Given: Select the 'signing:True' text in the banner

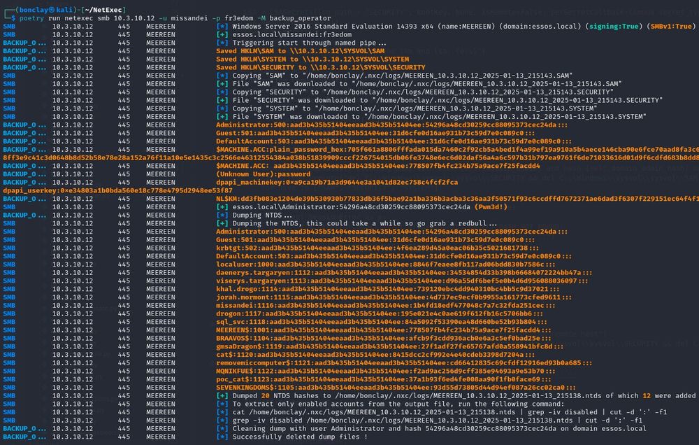Looking at the screenshot, I should point(614,27).
